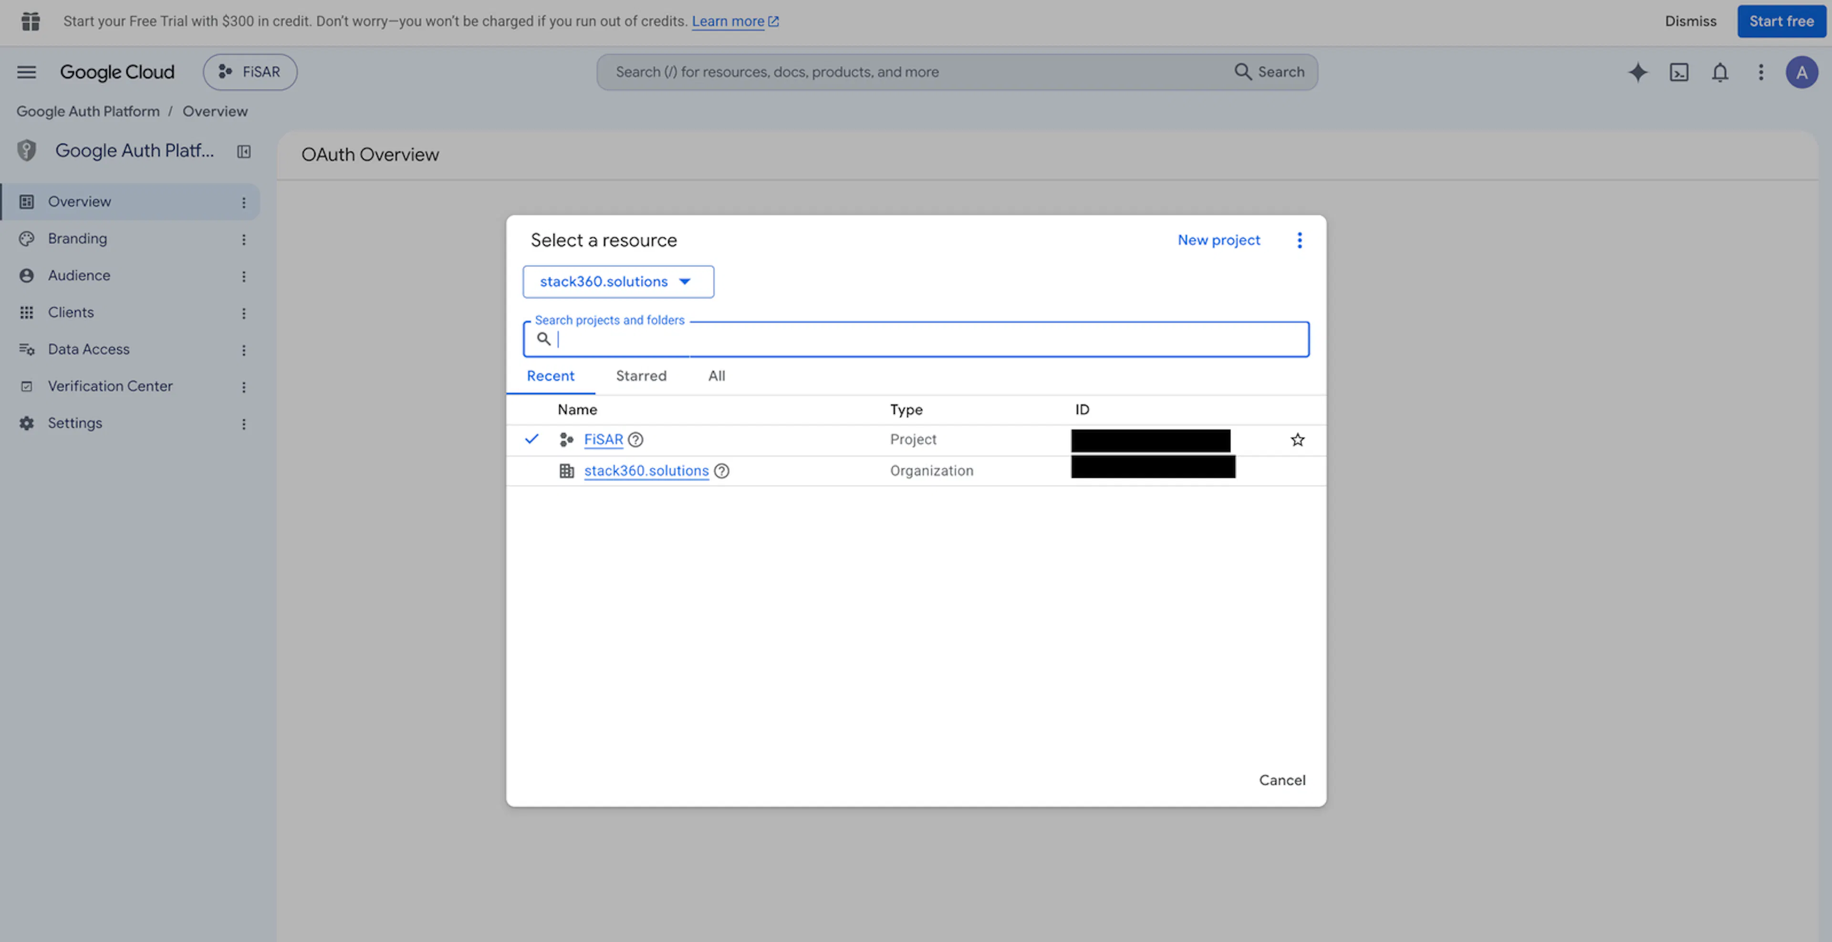Select stack360.solutions organization link
The width and height of the screenshot is (1832, 942).
point(646,471)
